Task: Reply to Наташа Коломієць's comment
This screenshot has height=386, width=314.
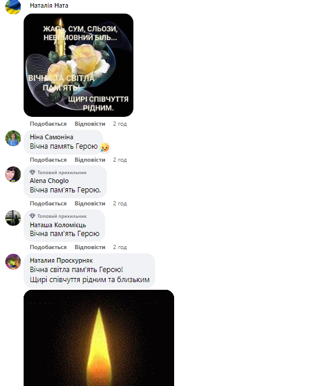Action: 90,247
